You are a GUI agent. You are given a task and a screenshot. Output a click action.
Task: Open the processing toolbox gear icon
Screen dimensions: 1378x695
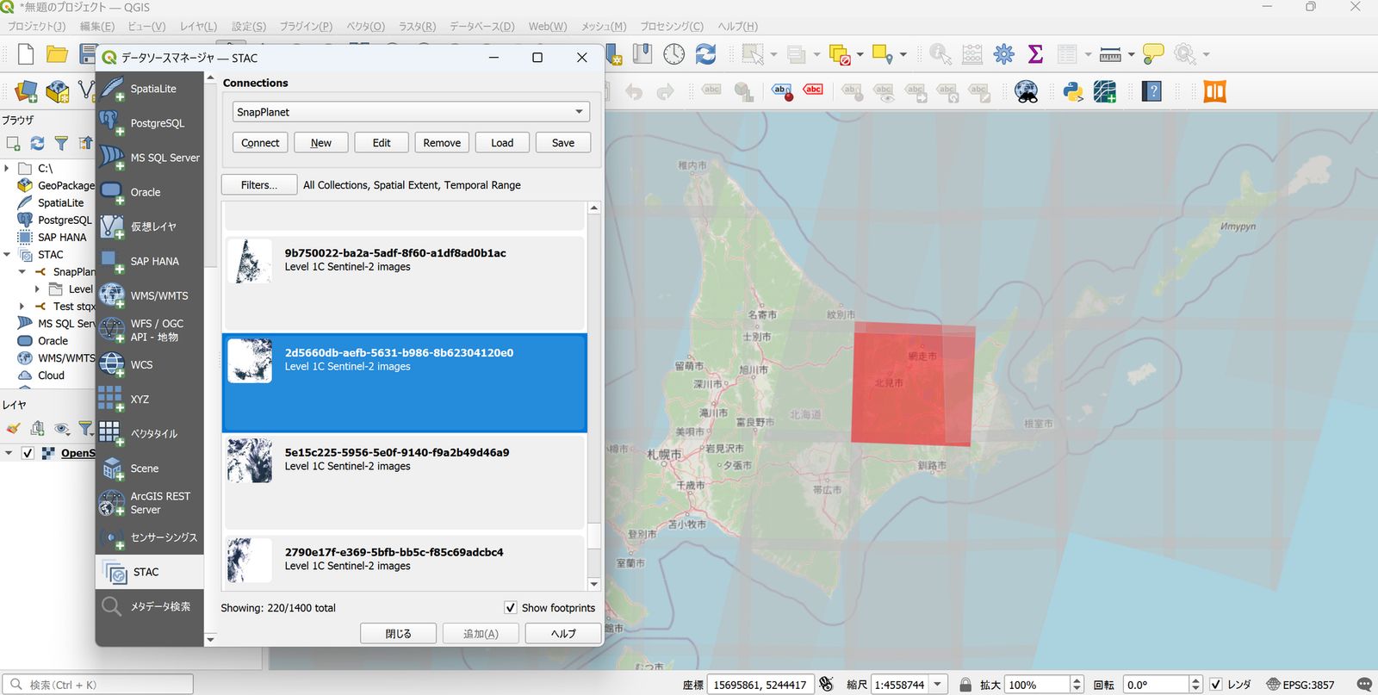coord(1004,54)
